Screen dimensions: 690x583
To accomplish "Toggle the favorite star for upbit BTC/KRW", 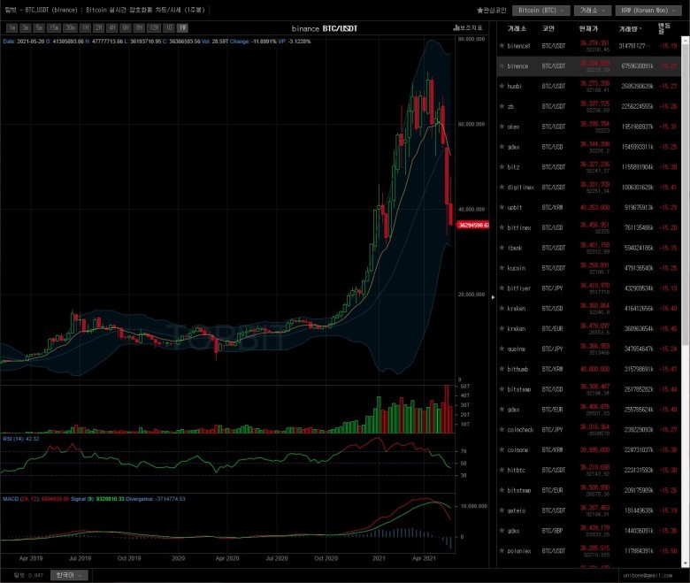I will [x=502, y=207].
